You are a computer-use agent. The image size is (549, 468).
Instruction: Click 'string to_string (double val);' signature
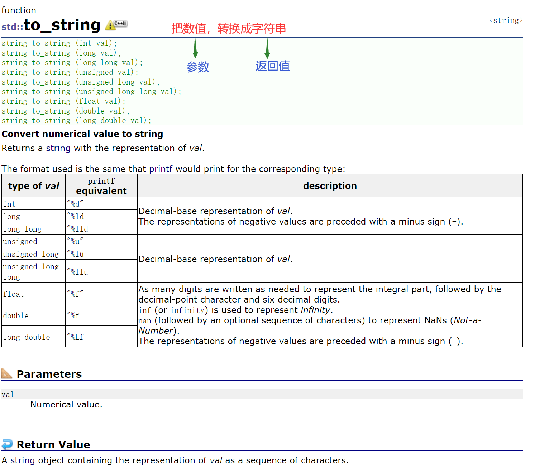click(x=66, y=111)
